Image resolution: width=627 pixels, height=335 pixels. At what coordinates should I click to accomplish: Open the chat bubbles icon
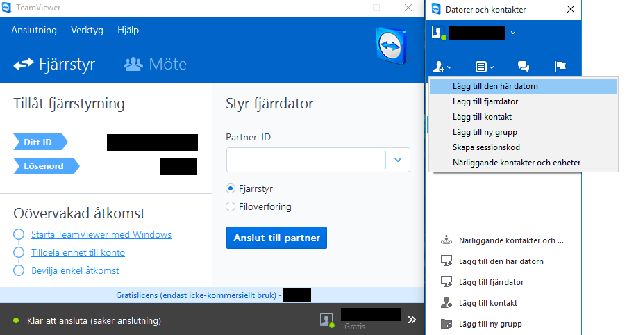(x=524, y=67)
